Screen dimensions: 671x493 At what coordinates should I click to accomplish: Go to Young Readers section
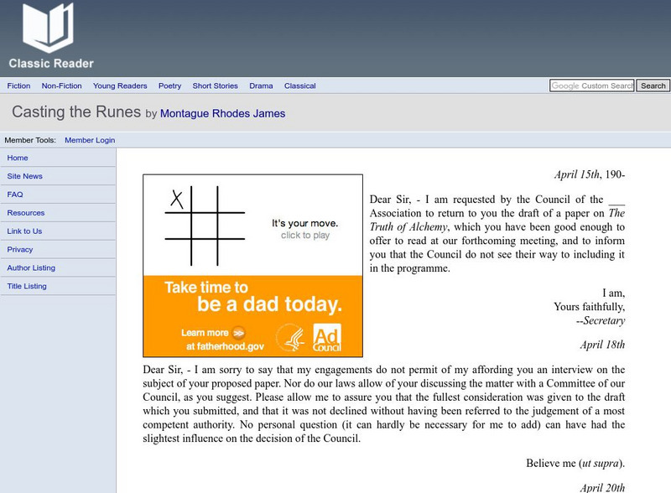point(120,86)
